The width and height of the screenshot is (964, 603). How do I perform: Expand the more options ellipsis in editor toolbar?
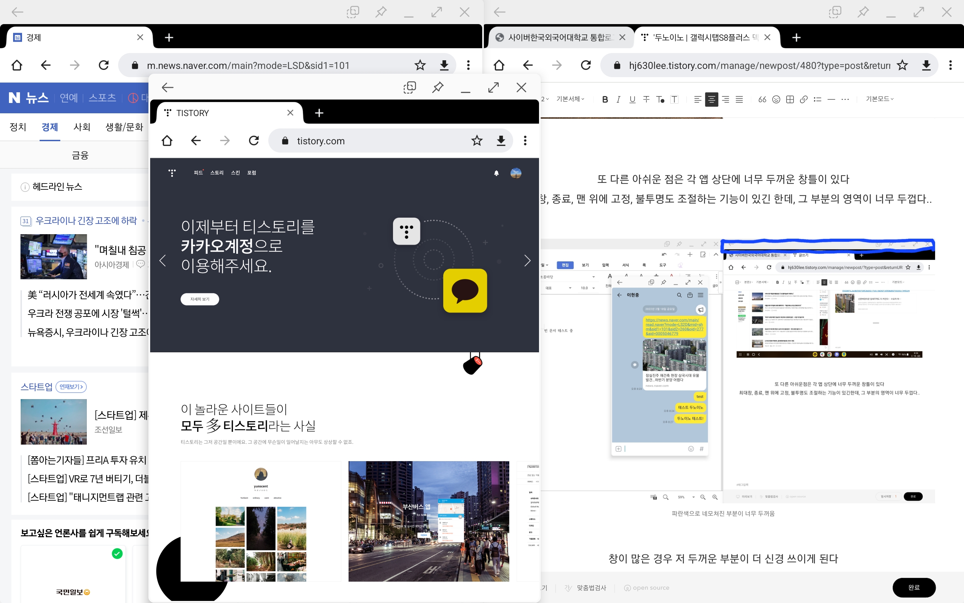click(x=845, y=99)
